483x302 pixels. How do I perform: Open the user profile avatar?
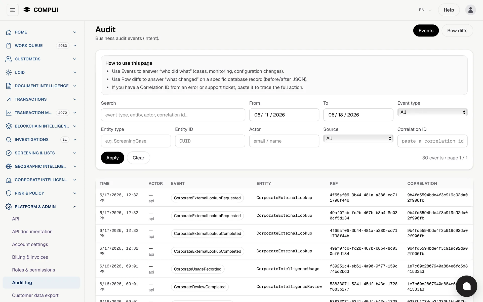[470, 10]
